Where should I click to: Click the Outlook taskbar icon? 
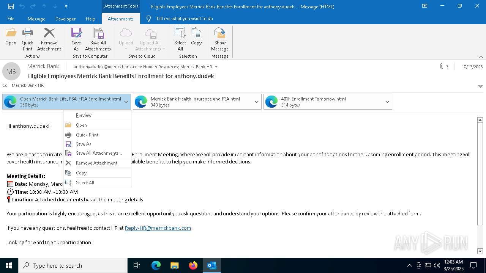pos(211,265)
